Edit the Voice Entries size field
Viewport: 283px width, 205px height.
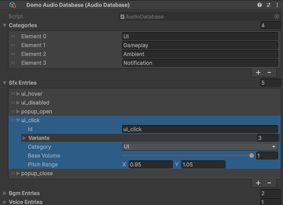270,202
